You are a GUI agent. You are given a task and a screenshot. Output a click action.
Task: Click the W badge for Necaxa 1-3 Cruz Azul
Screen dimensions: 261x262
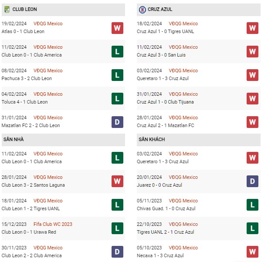(252, 252)
